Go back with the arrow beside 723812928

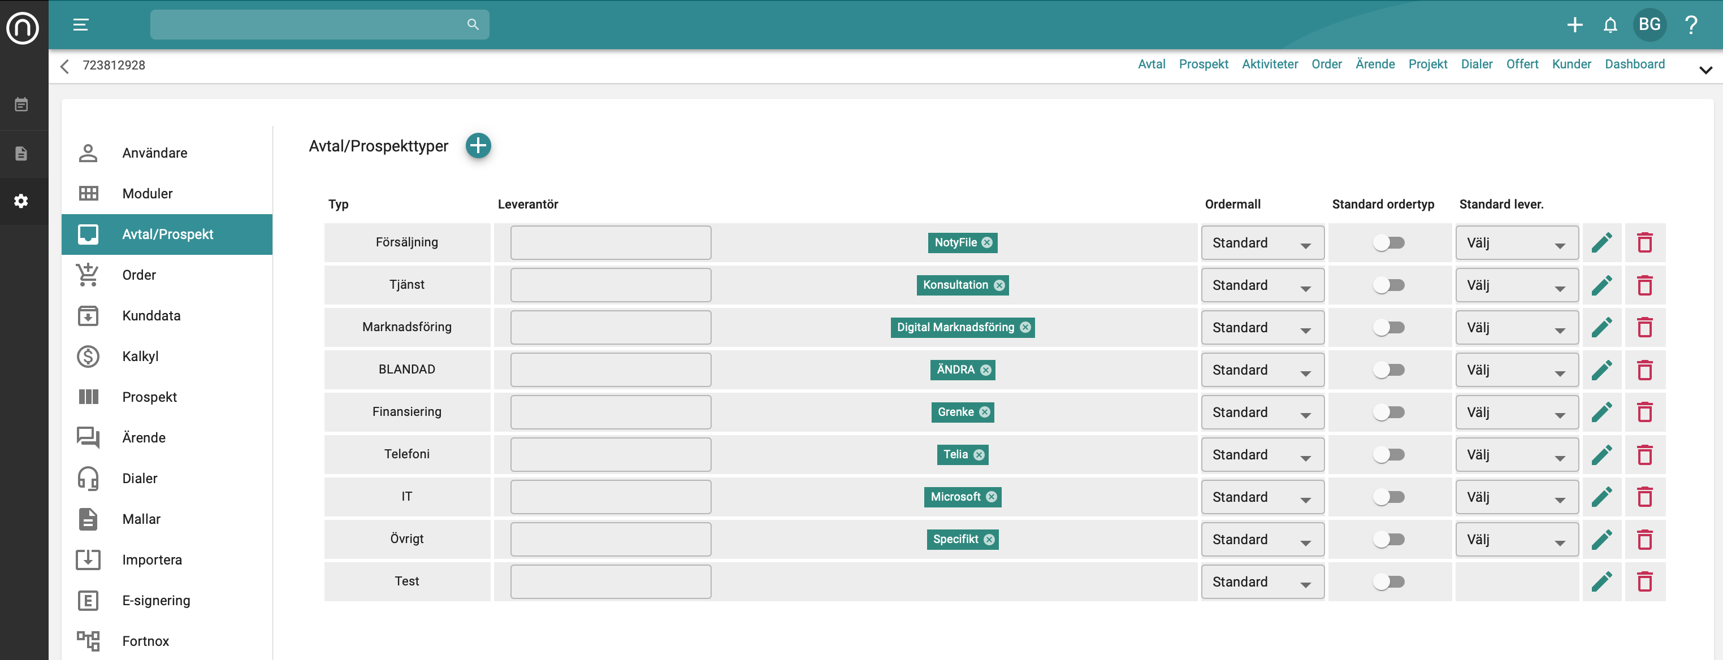tap(65, 66)
